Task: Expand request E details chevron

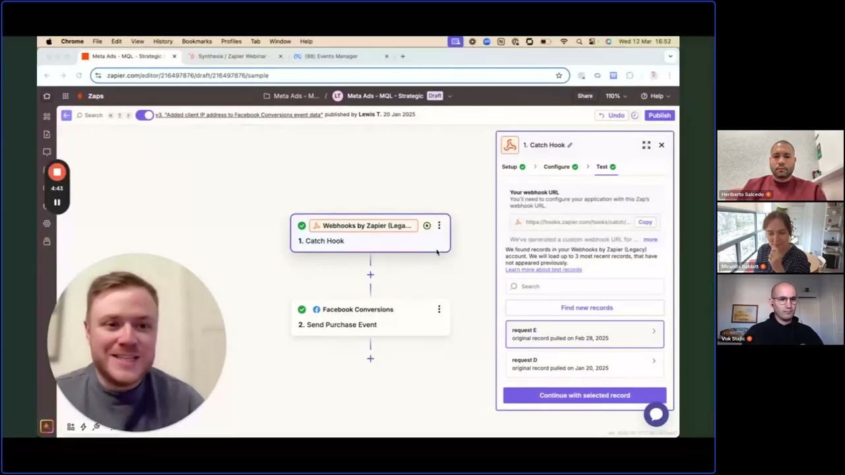Action: click(654, 331)
